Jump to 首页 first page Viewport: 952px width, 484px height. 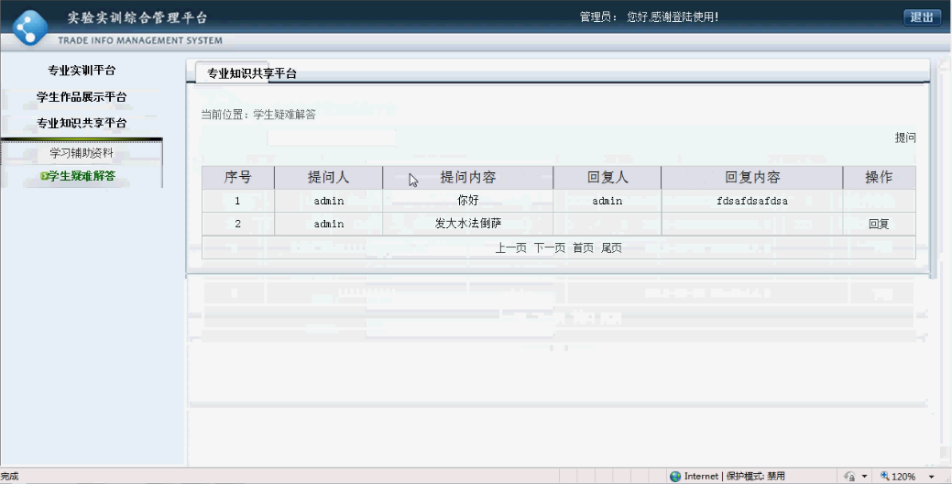click(x=583, y=247)
